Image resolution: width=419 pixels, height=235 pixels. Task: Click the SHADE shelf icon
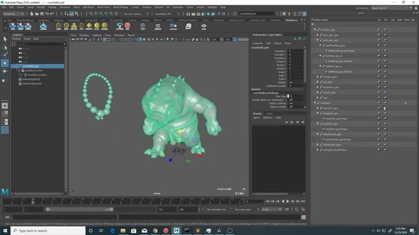105,26
